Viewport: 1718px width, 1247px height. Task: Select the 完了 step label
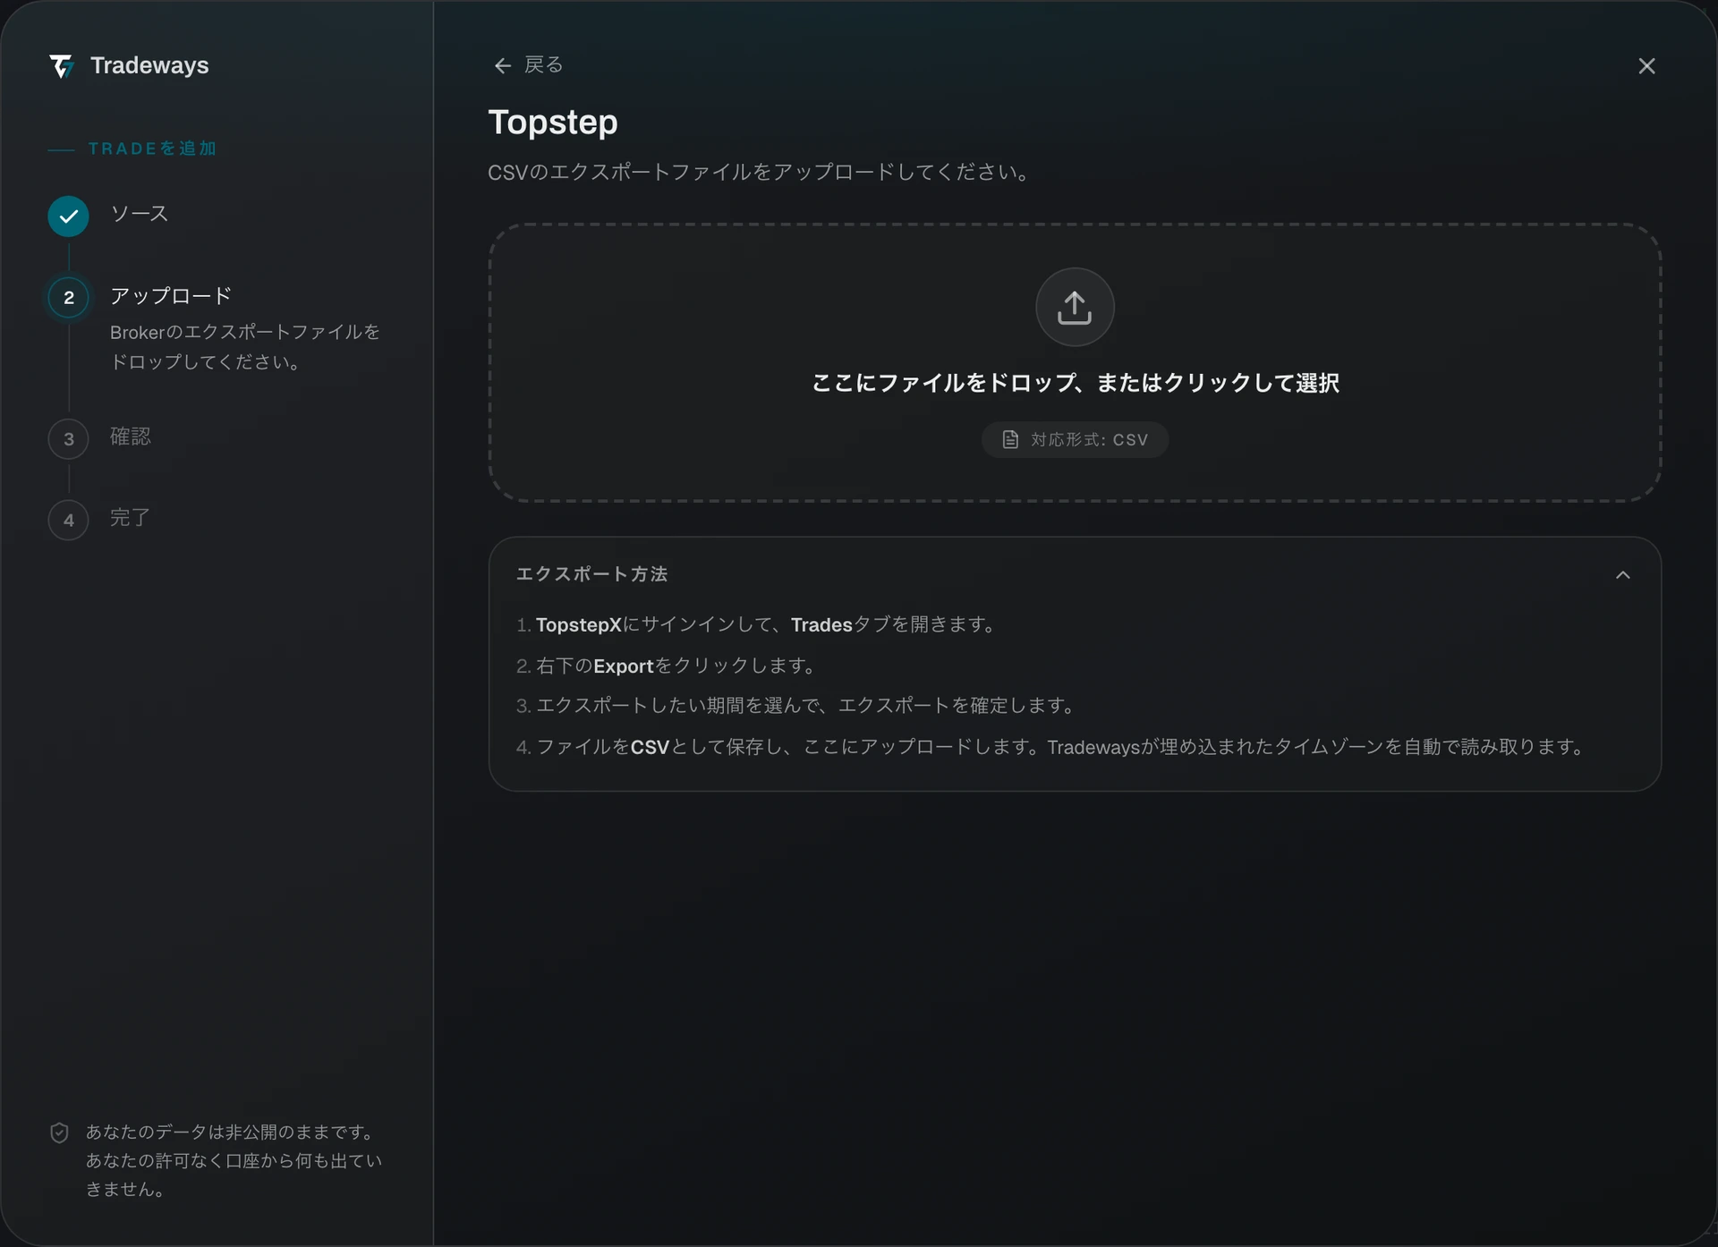131,518
